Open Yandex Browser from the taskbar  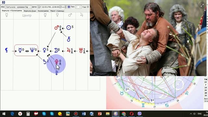pyautogui.click(x=20, y=114)
